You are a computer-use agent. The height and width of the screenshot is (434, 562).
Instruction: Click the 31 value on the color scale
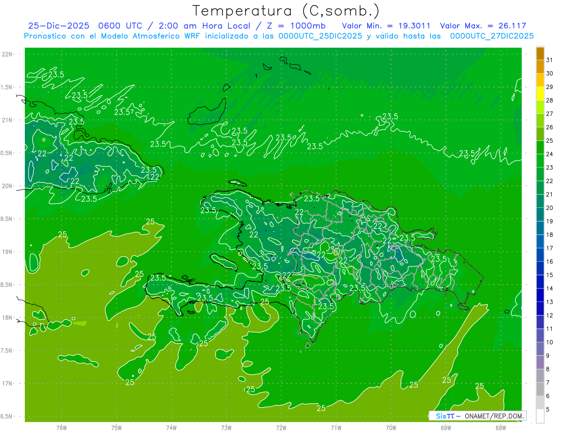tap(549, 59)
